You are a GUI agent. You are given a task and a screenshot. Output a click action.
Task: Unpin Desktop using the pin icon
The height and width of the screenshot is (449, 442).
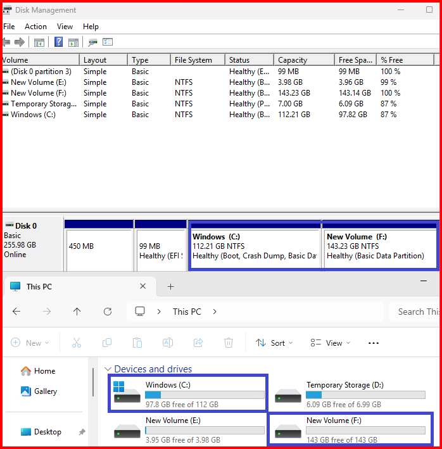[82, 432]
